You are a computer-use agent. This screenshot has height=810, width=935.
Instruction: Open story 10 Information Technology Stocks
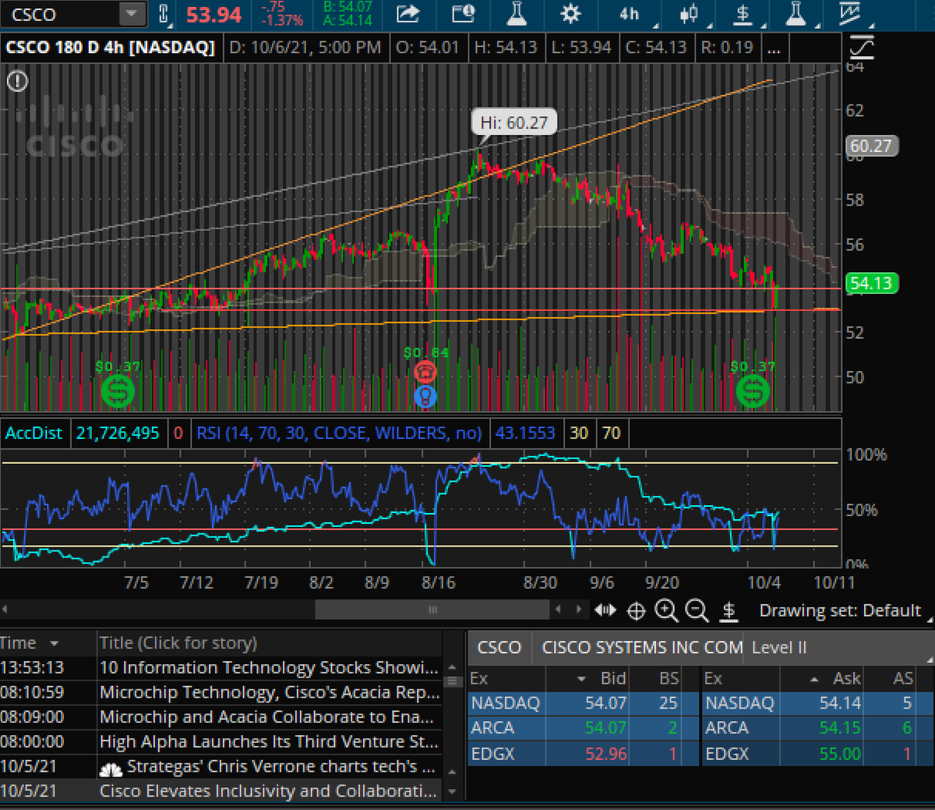(x=268, y=667)
